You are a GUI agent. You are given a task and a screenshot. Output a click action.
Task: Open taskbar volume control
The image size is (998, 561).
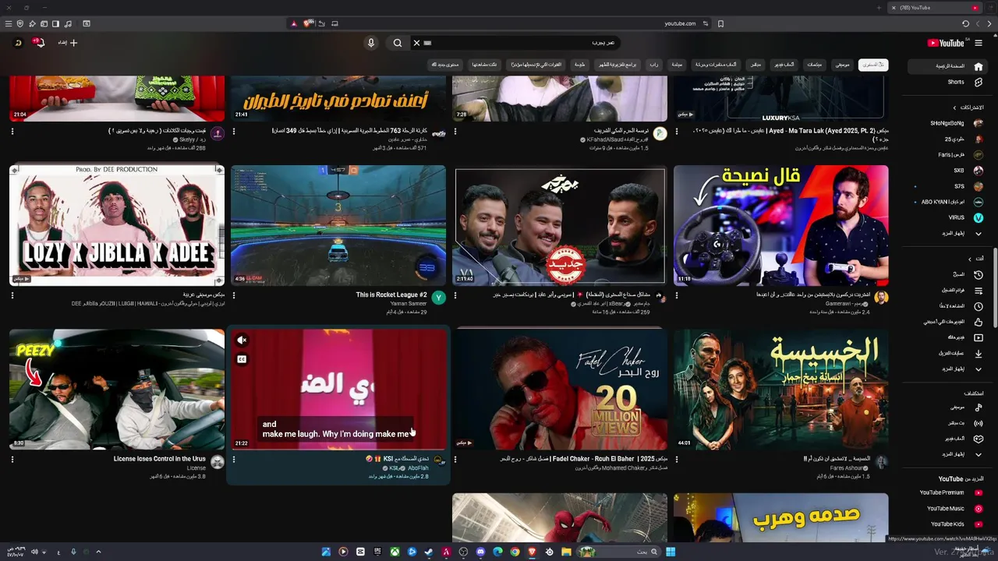[x=34, y=552]
